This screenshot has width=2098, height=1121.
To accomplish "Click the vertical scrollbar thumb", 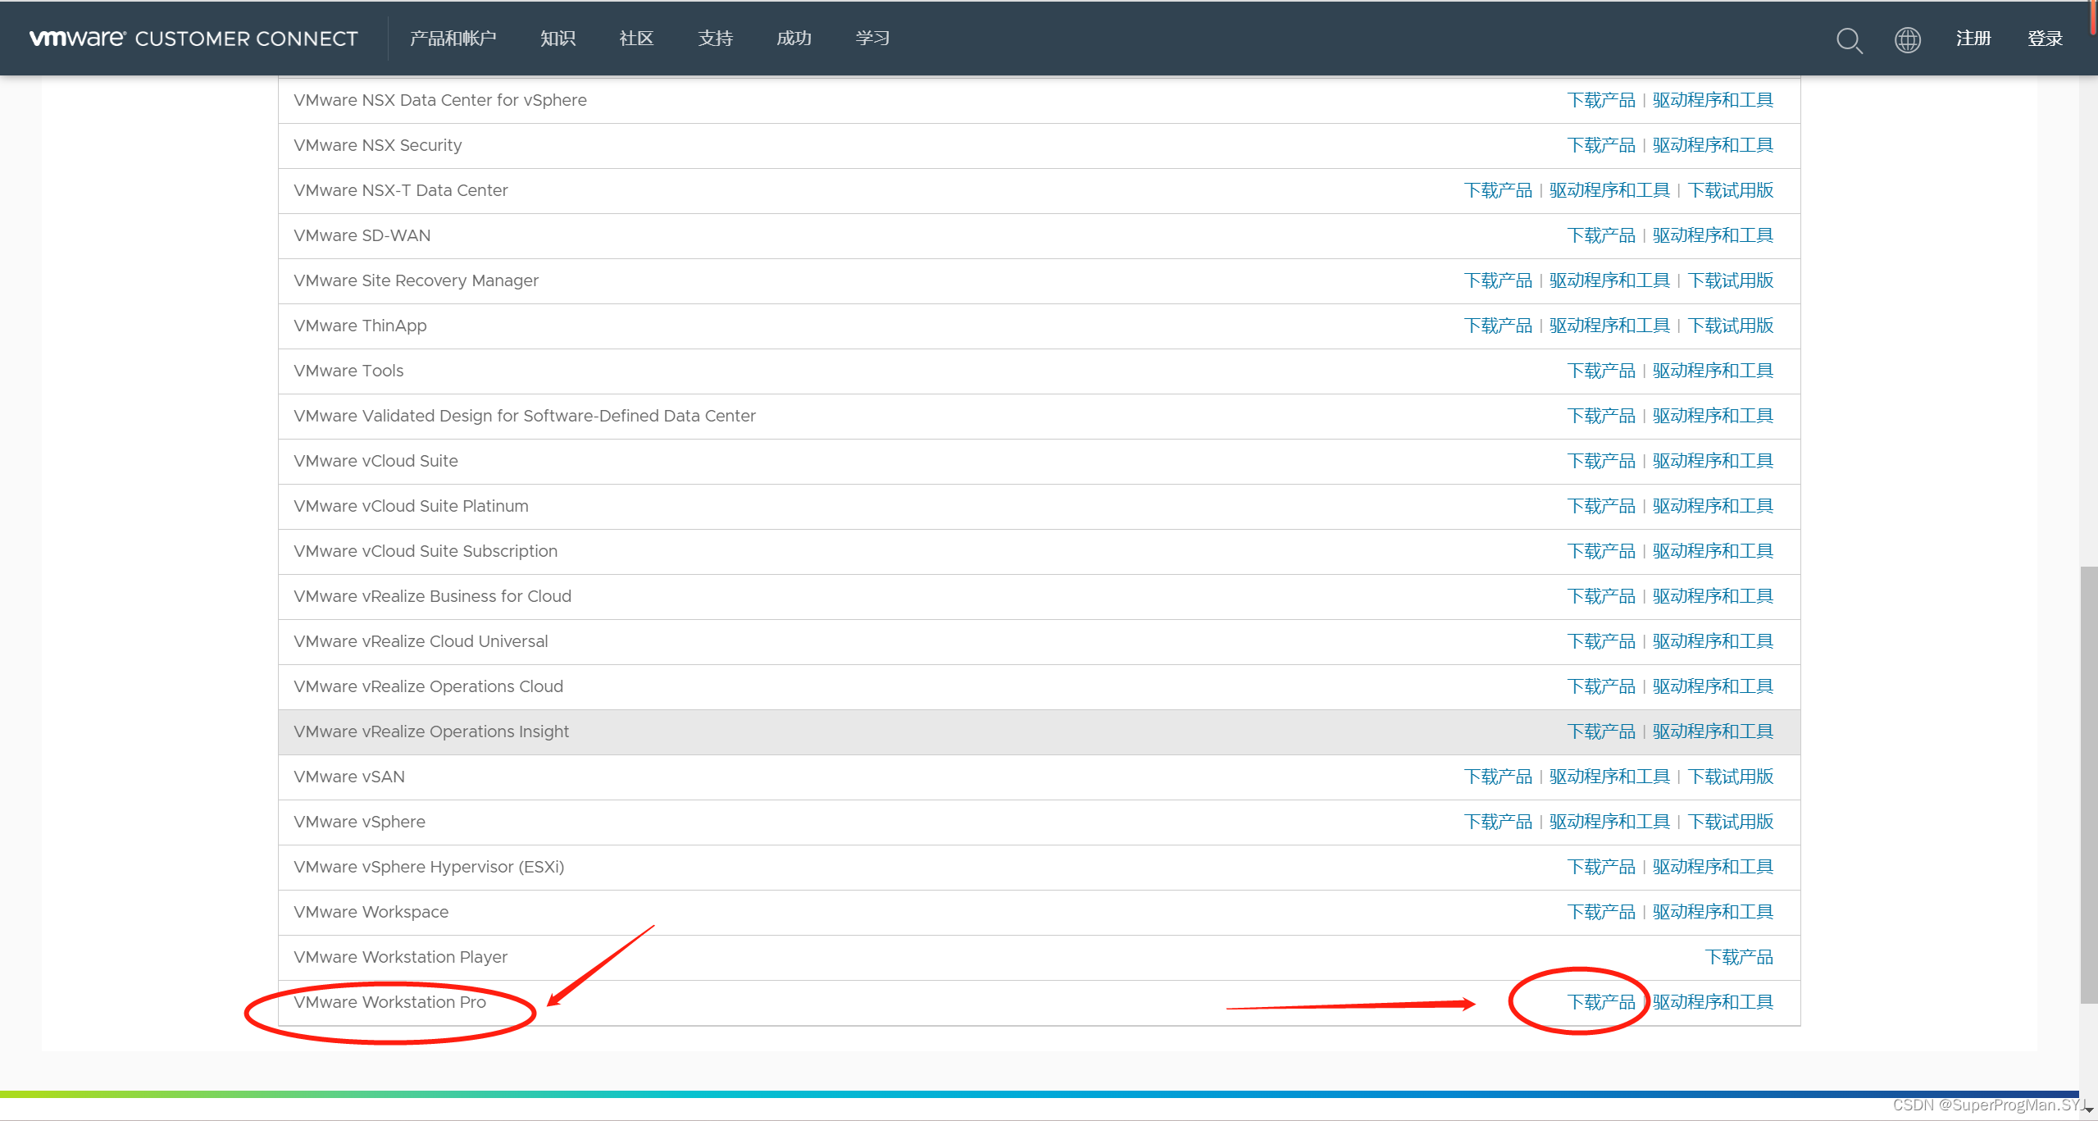I will (x=2088, y=785).
